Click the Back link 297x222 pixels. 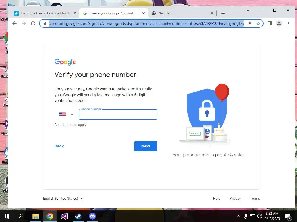(59, 146)
